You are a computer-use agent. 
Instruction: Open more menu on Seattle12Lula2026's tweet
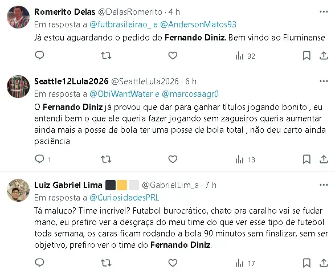pos(324,81)
